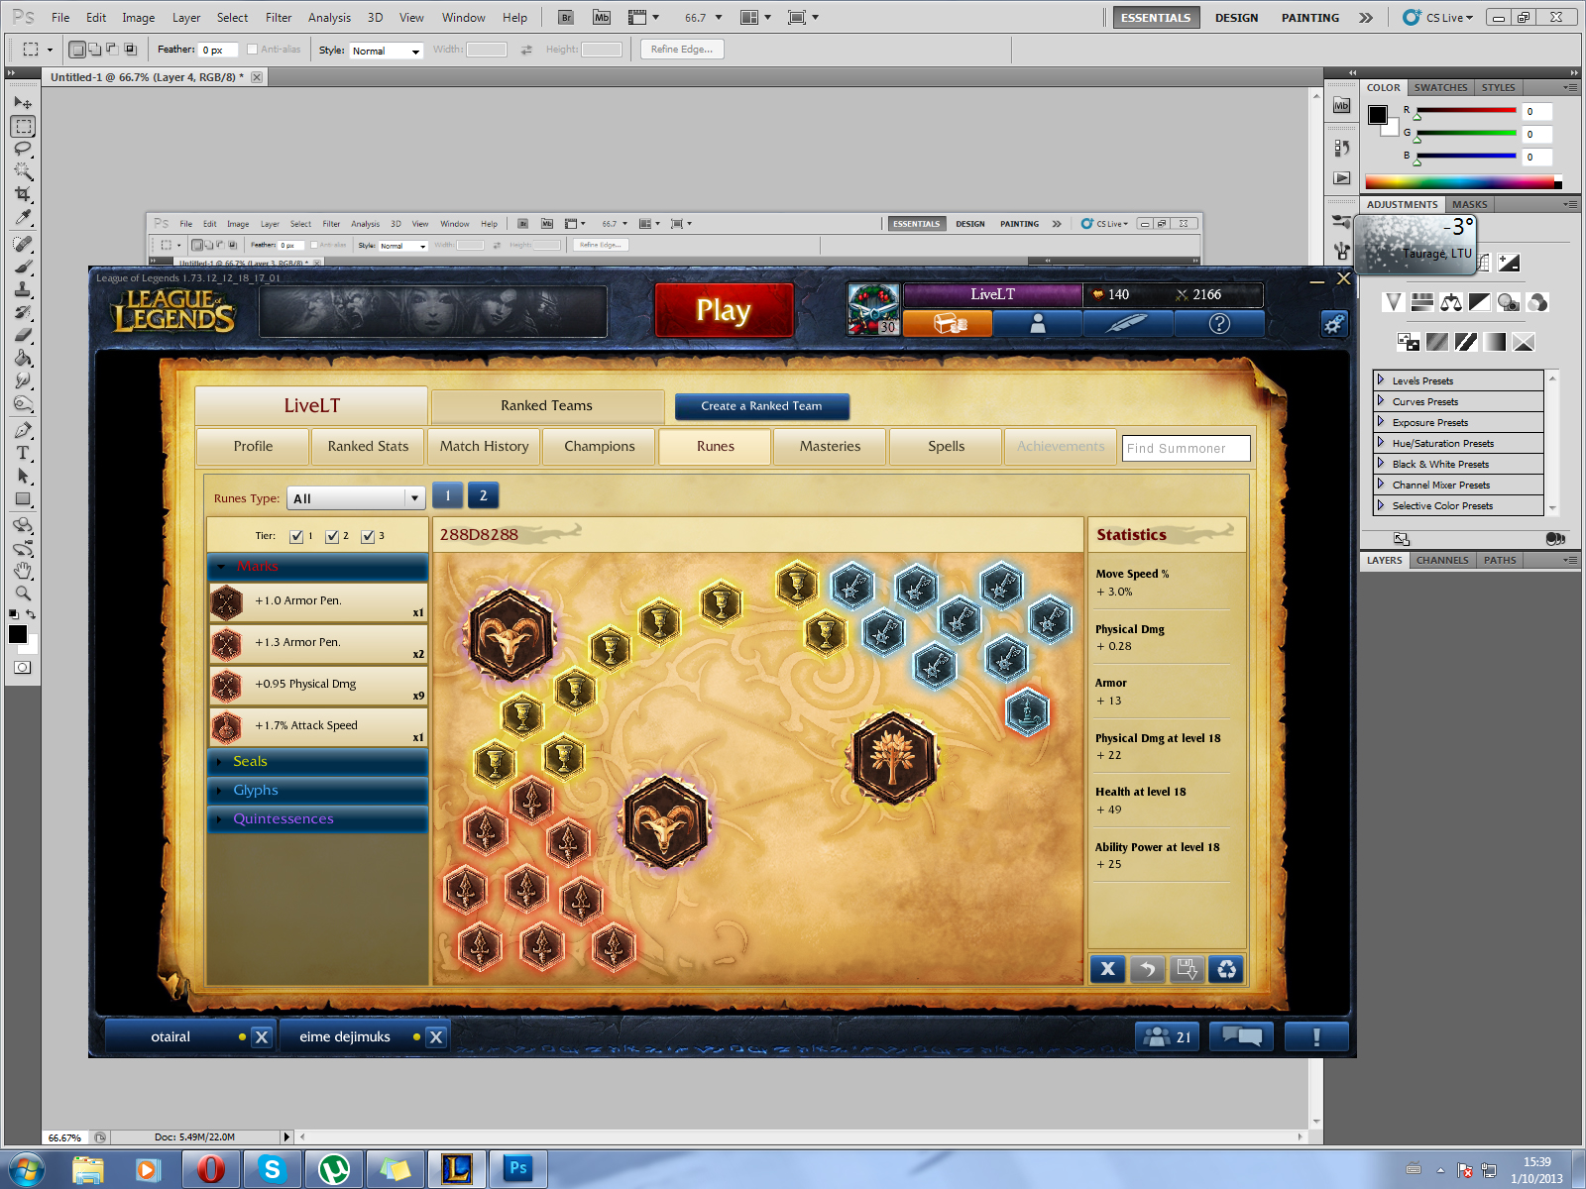Select the Lasso tool
The image size is (1586, 1189).
point(23,149)
